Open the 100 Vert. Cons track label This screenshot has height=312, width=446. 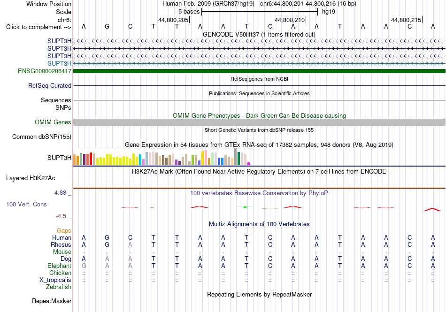pos(26,204)
